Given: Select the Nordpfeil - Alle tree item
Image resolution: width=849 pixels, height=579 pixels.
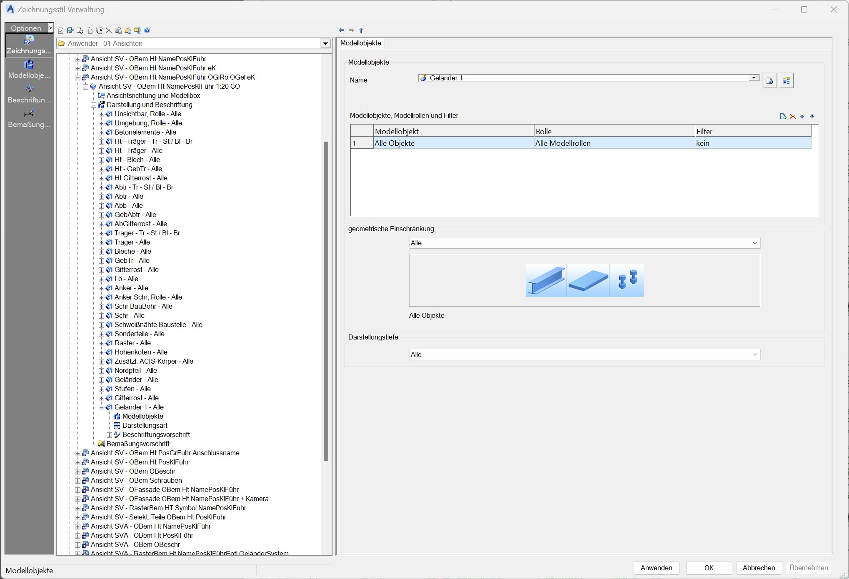Looking at the screenshot, I should click(x=136, y=371).
